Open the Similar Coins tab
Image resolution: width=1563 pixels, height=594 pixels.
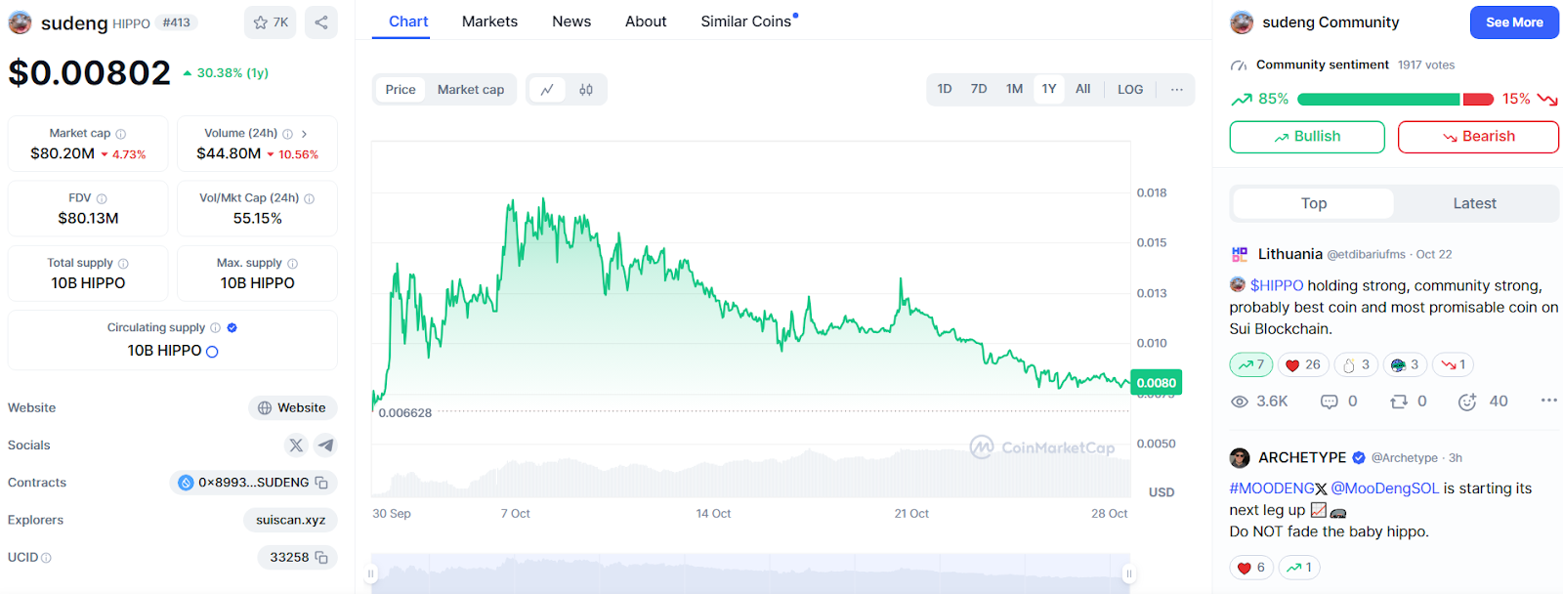(746, 21)
